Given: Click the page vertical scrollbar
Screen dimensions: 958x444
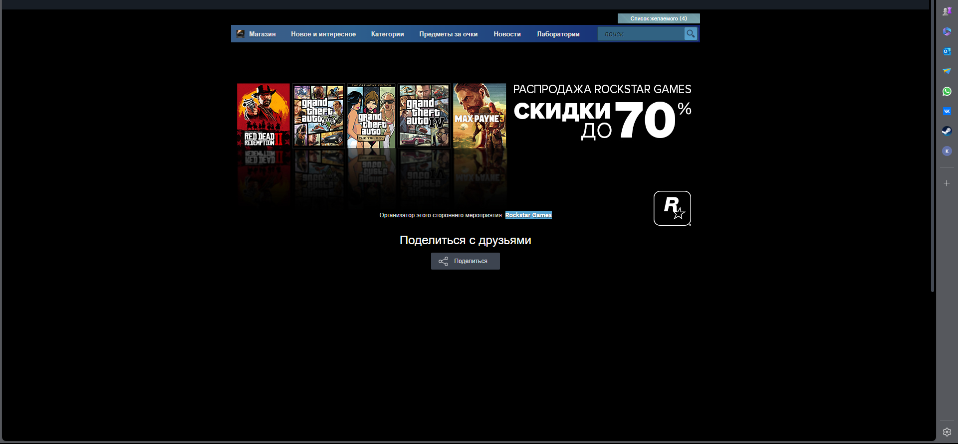Looking at the screenshot, I should coord(932,146).
